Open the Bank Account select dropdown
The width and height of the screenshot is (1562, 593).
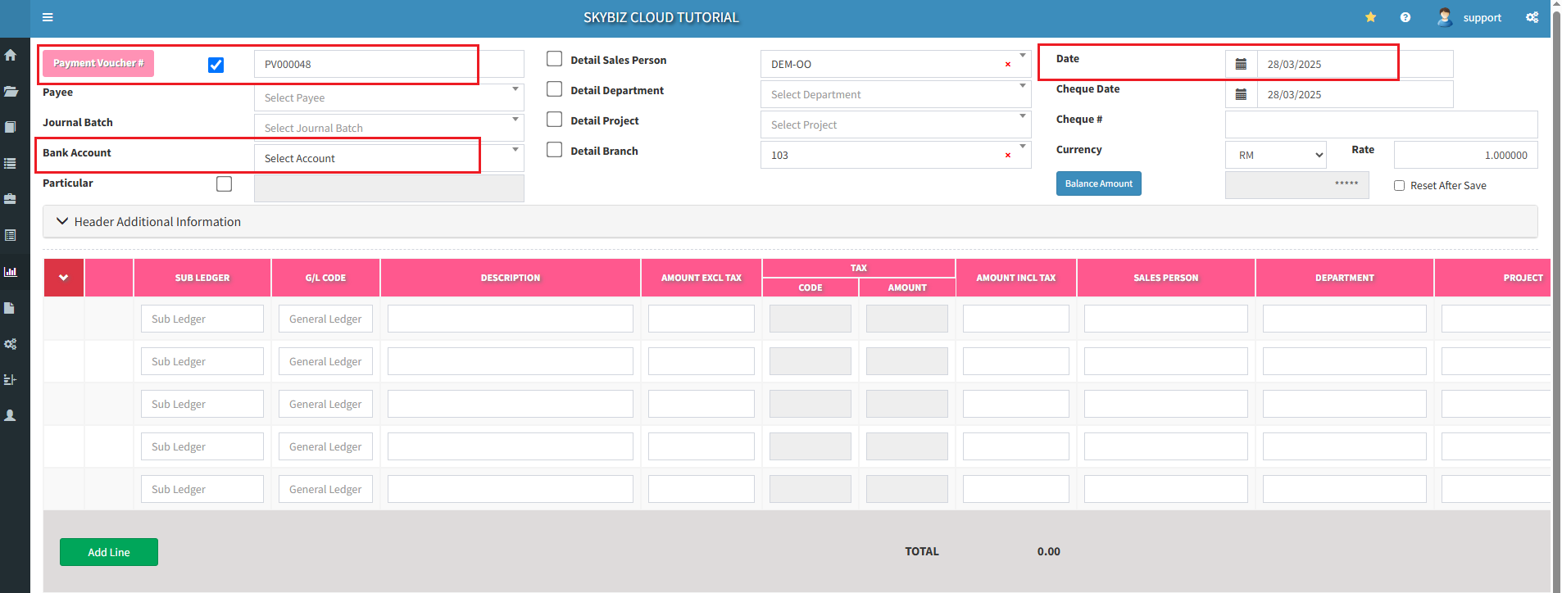tap(388, 158)
